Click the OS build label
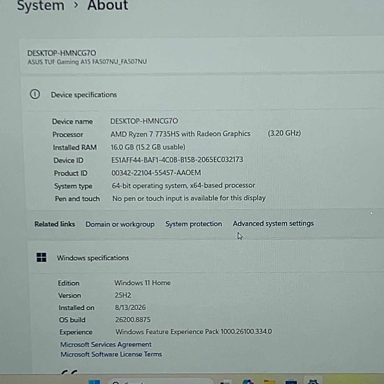384x384 pixels. pos(72,320)
